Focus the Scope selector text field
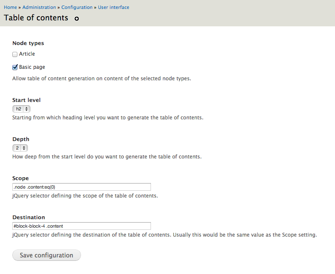 tap(81, 187)
